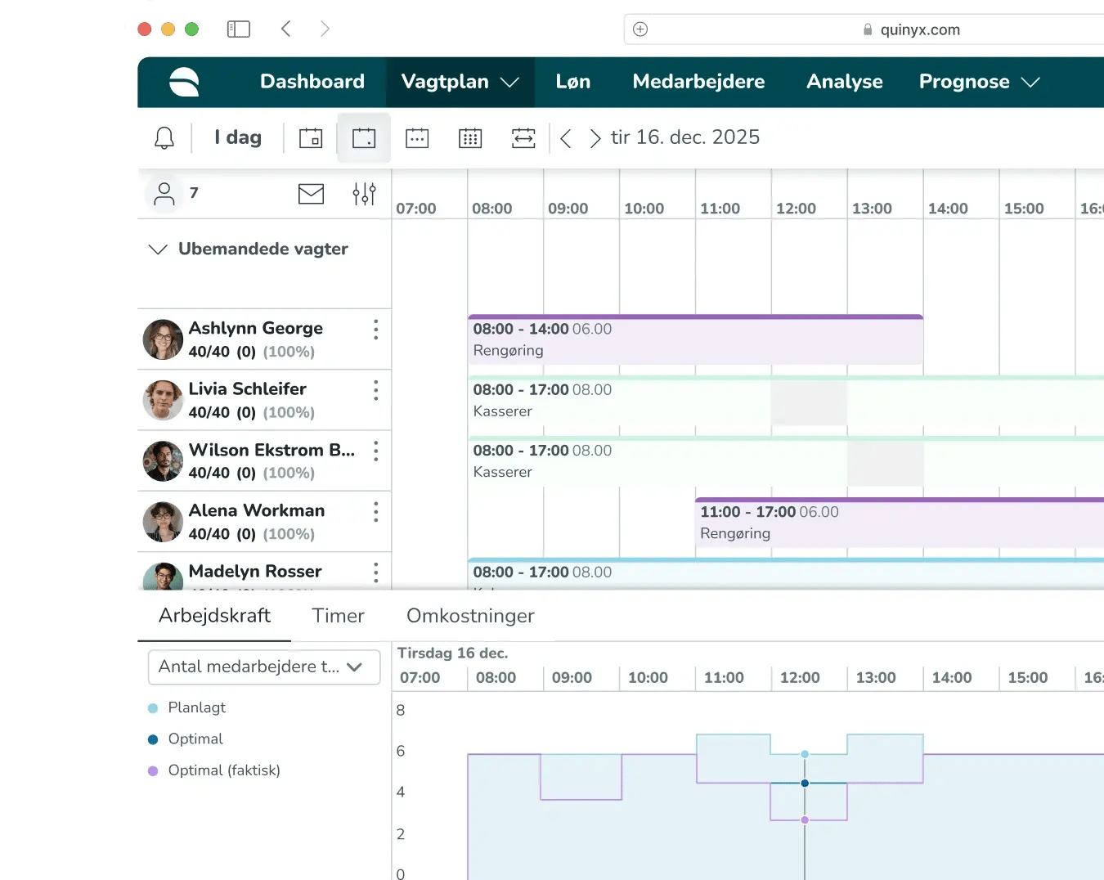This screenshot has width=1104, height=880.
Task: Open the Dashboard page
Action: (312, 82)
